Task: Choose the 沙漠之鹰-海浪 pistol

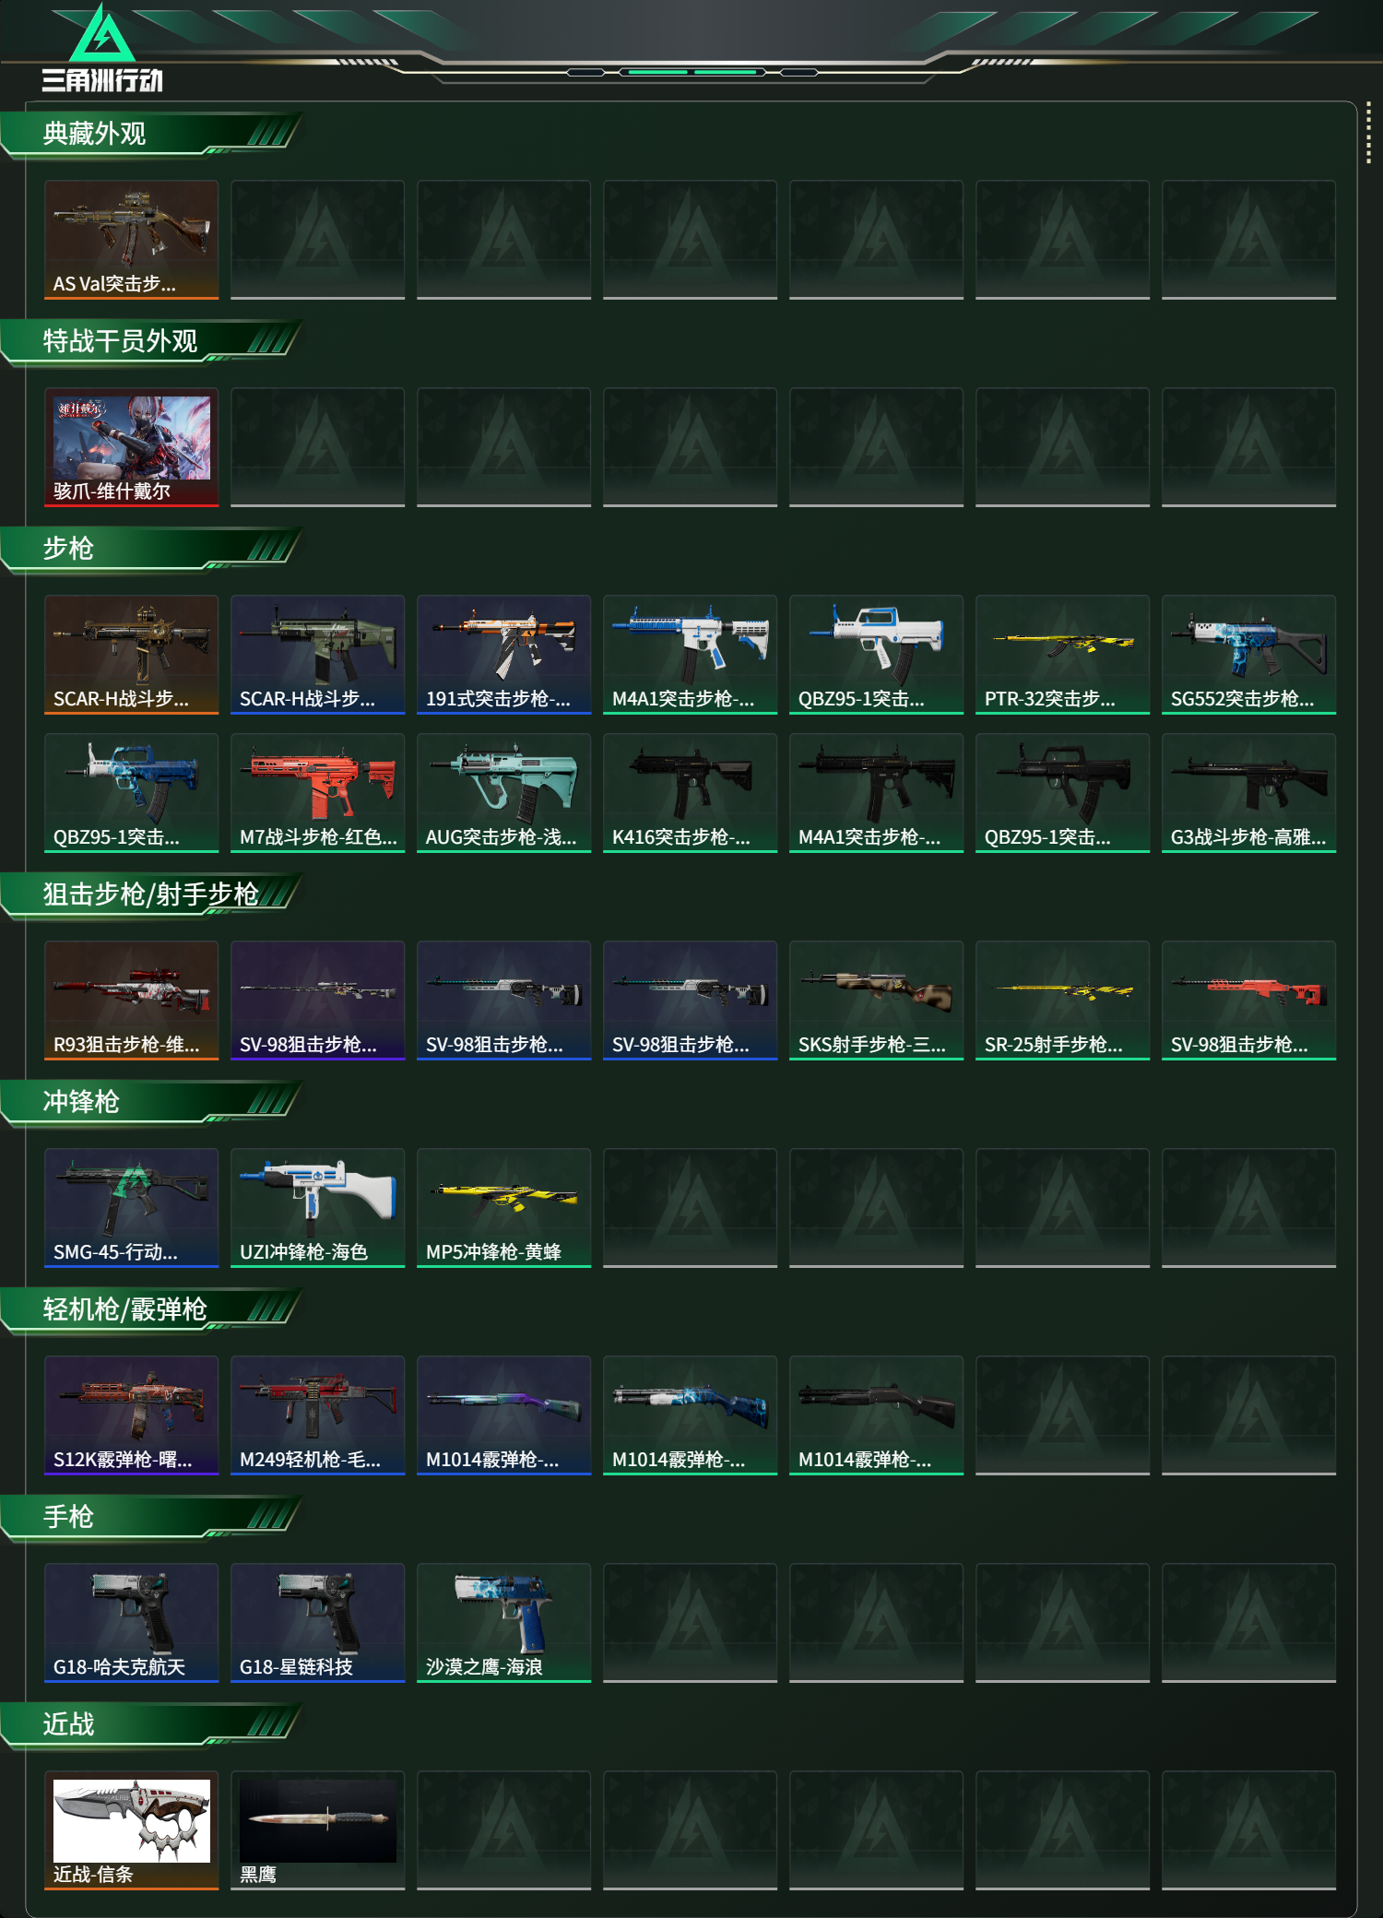Action: 503,1623
